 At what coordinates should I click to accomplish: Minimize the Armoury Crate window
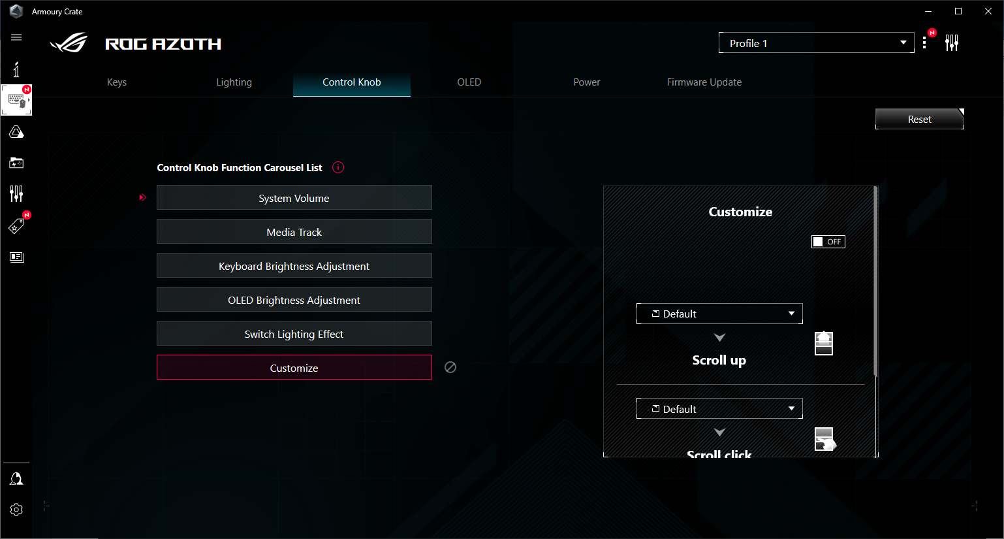[x=928, y=11]
